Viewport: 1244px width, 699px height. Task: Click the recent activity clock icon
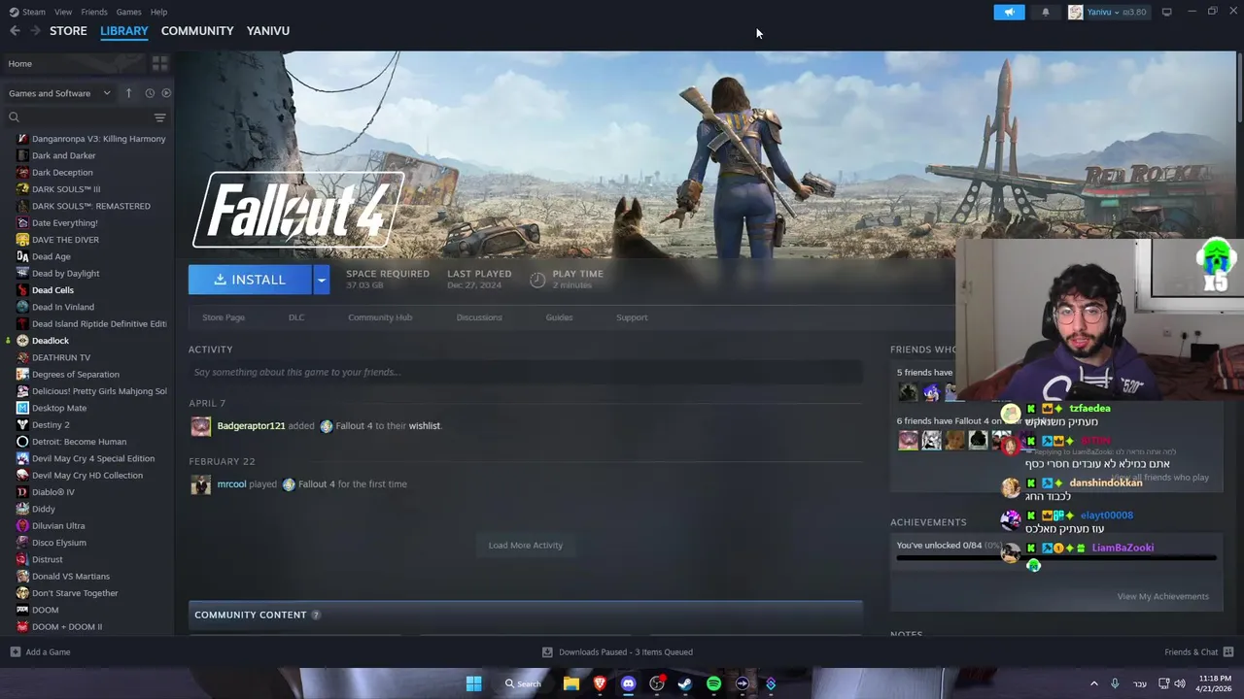[x=150, y=93]
